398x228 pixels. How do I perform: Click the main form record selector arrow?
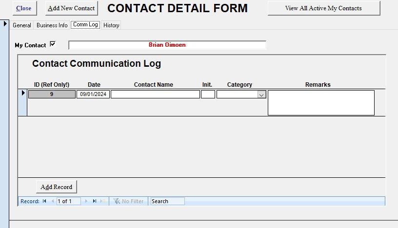coord(5,24)
